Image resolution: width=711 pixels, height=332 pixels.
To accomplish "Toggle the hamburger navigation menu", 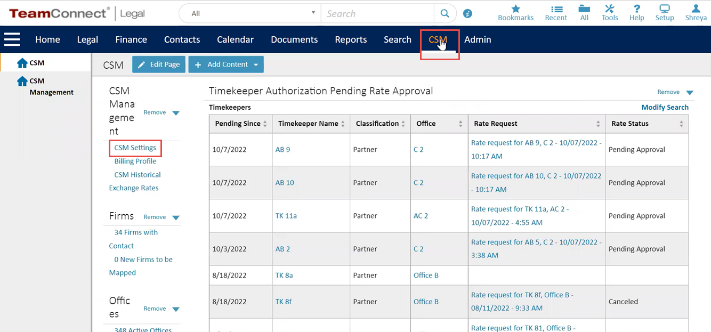I will point(12,39).
